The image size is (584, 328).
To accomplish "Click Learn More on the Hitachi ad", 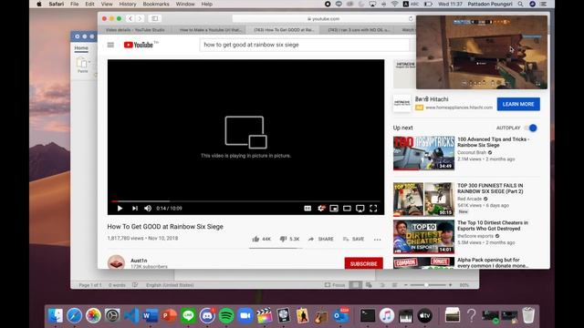I will [518, 104].
